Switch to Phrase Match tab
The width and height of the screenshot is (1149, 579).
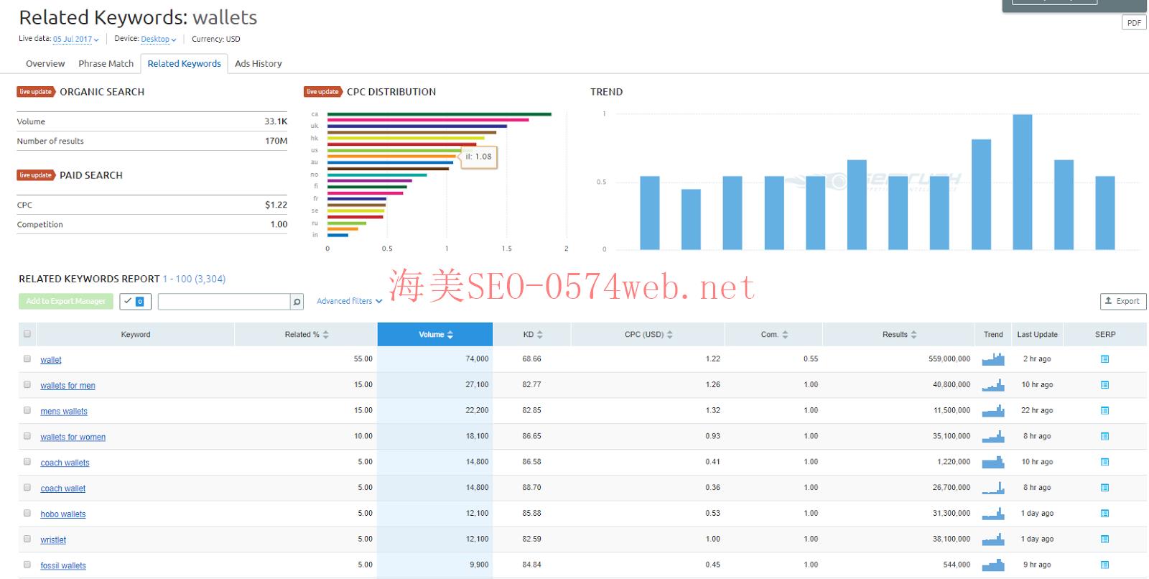coord(106,64)
